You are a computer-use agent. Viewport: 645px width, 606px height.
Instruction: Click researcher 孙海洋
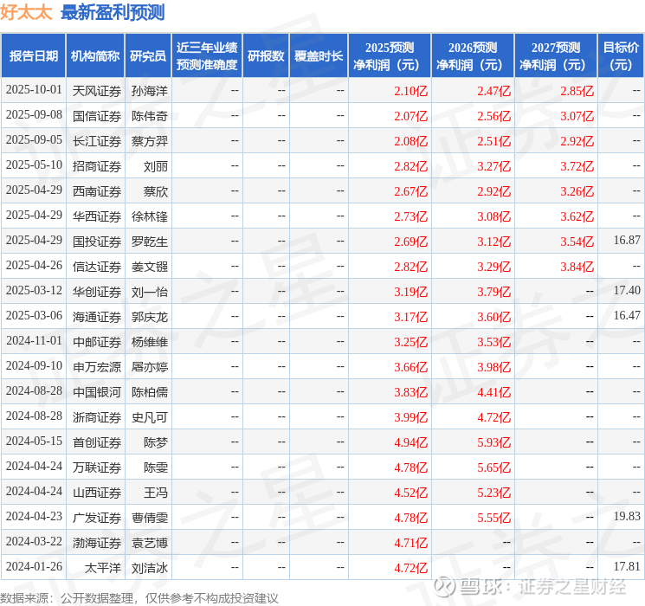click(150, 91)
